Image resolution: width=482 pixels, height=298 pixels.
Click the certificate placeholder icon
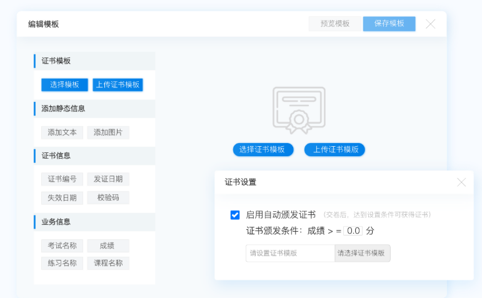point(299,110)
